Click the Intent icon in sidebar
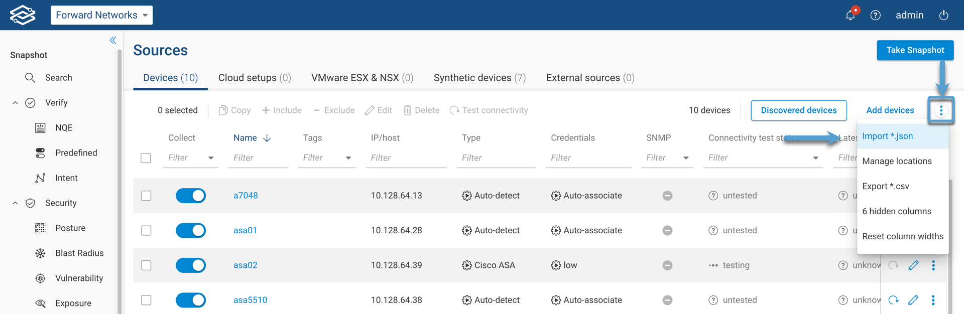 pos(40,178)
